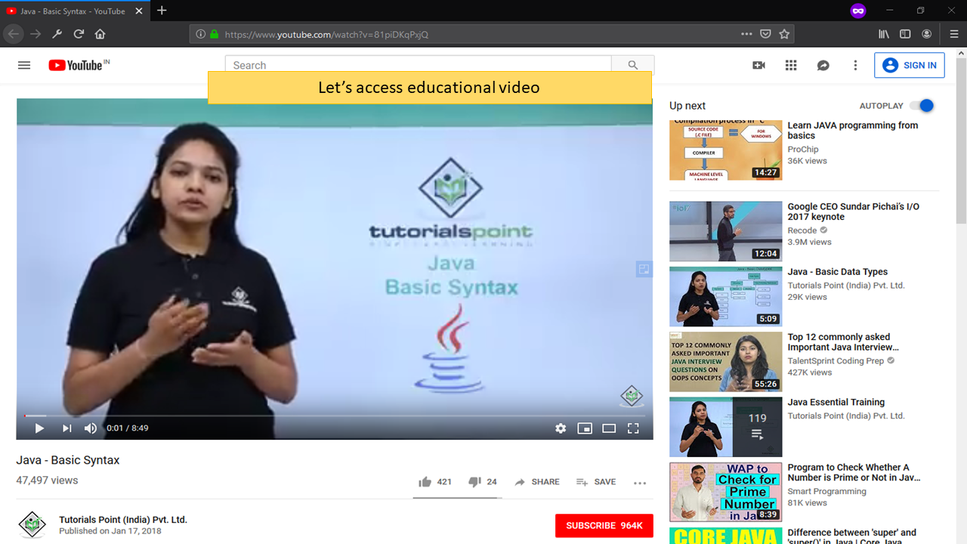Image resolution: width=967 pixels, height=544 pixels.
Task: Open more actions ellipsis under video
Action: coord(640,483)
